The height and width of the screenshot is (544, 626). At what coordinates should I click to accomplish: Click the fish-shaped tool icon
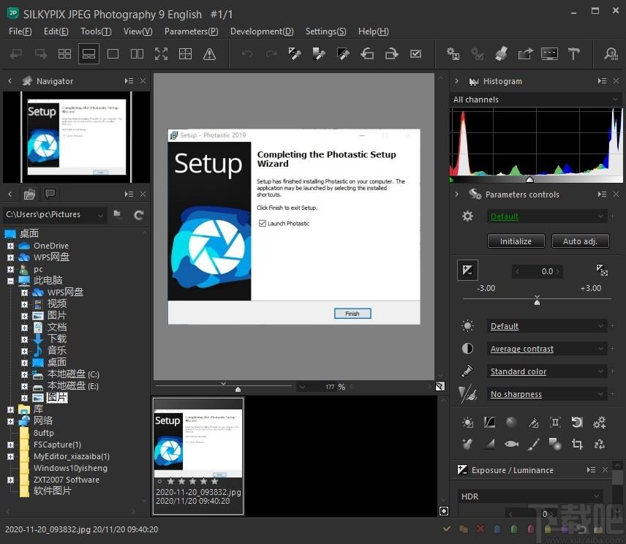(x=511, y=444)
